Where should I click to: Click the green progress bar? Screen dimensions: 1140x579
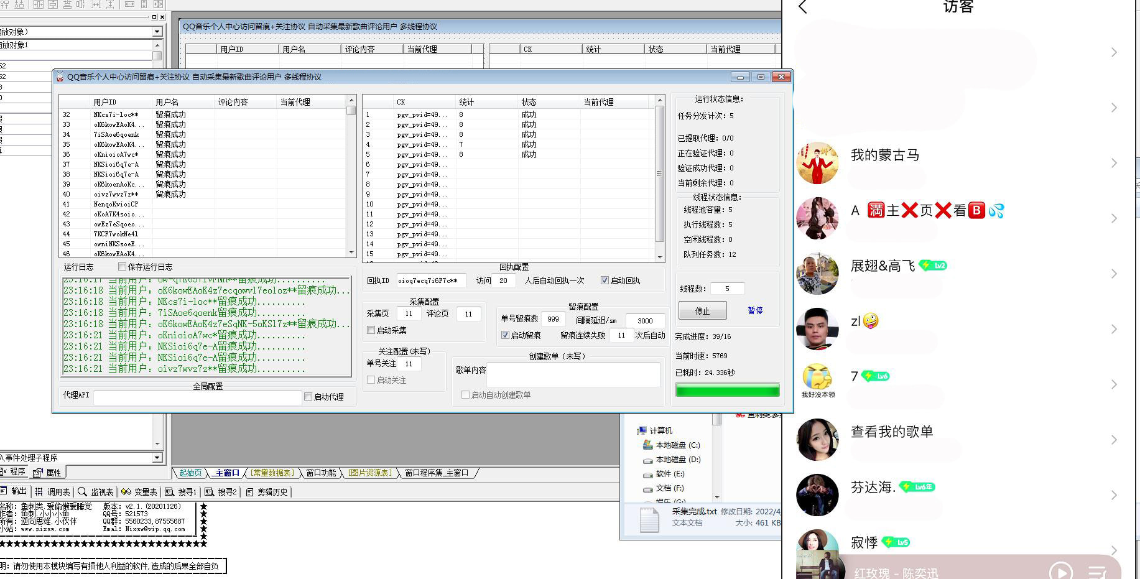coord(727,390)
